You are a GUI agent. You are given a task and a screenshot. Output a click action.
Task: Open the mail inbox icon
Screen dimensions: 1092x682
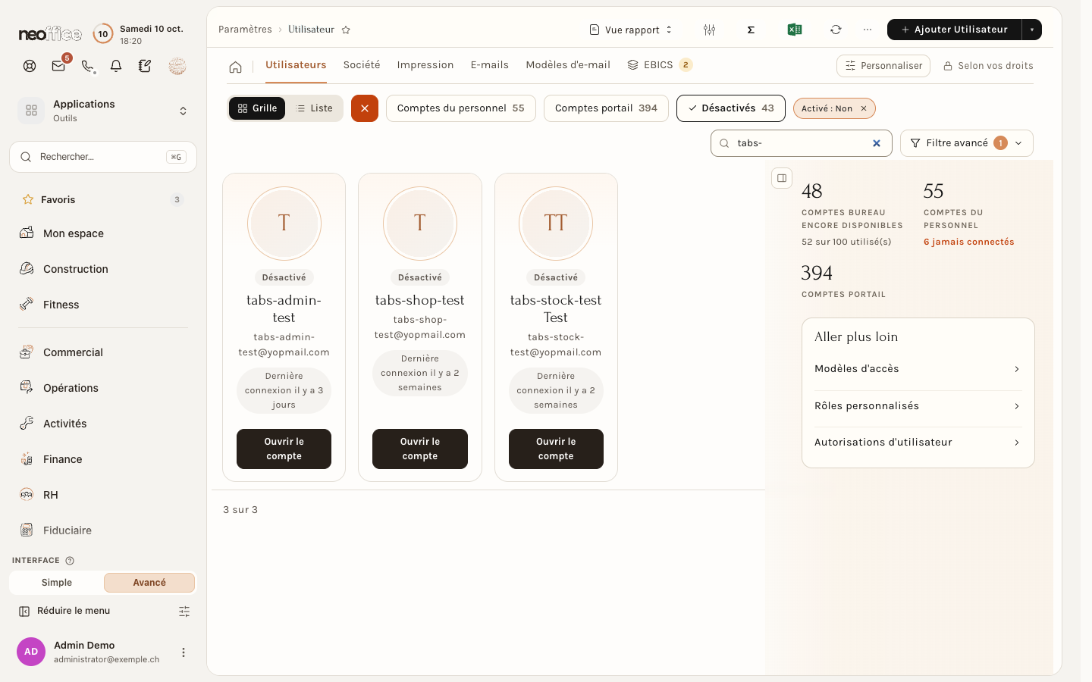(x=58, y=66)
